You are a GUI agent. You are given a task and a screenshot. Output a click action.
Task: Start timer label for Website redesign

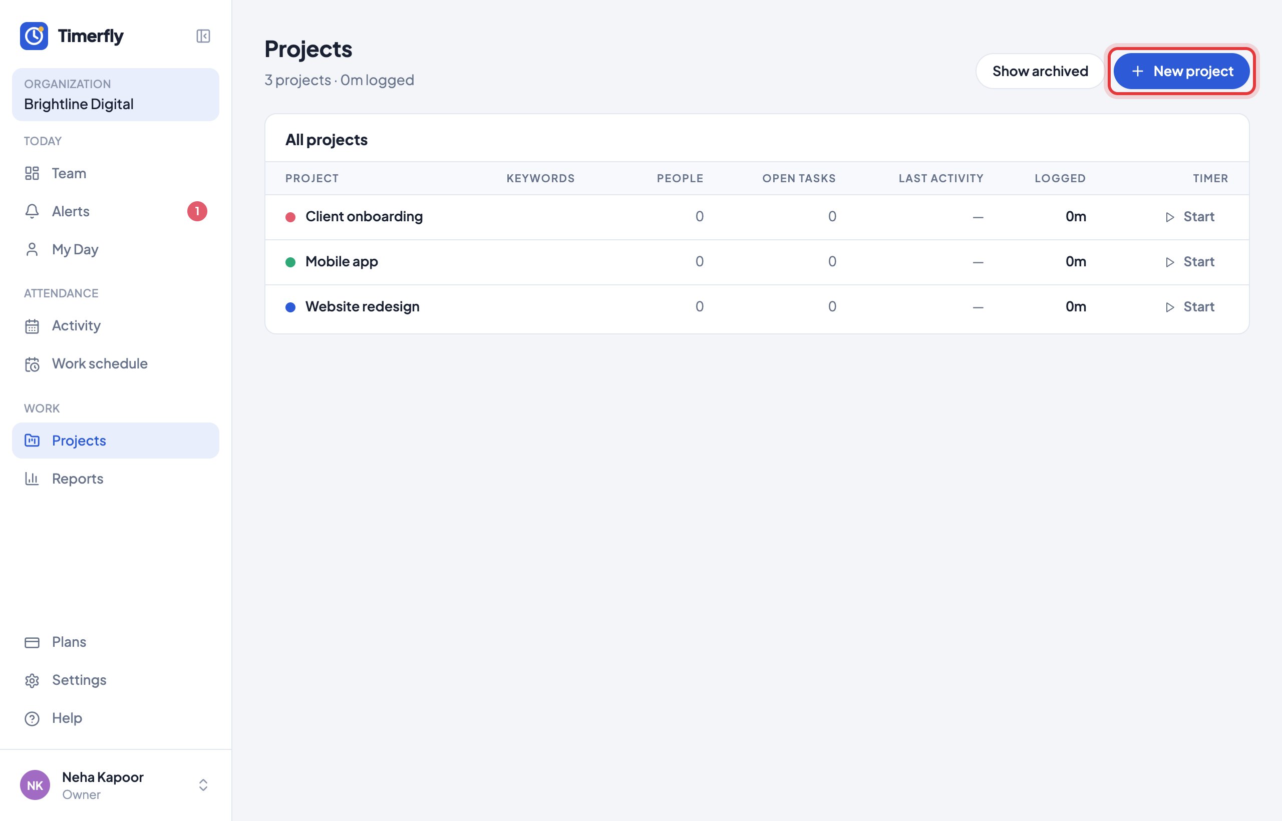[1199, 306]
